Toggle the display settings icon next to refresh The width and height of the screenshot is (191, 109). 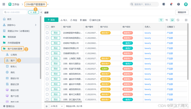click(x=172, y=20)
